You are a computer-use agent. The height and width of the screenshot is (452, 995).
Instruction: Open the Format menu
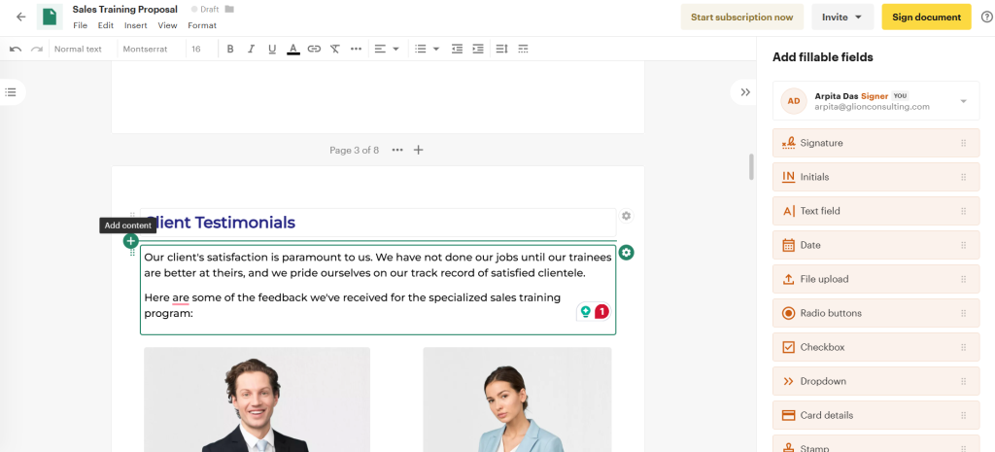(x=202, y=25)
